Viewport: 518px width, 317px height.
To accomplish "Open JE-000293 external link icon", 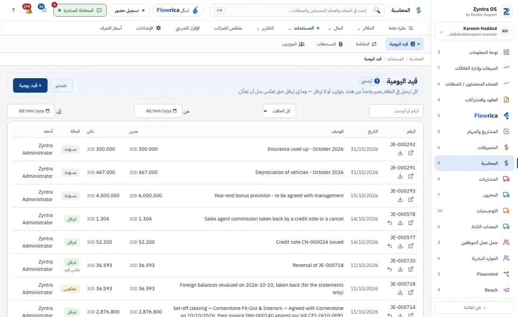I will coord(411,199).
